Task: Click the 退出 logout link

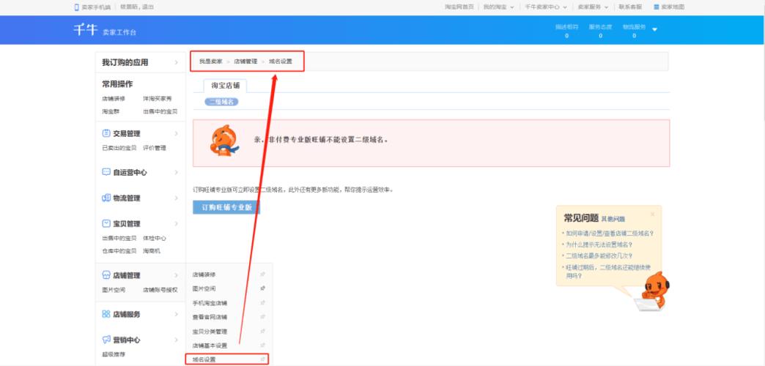Action: pyautogui.click(x=149, y=7)
